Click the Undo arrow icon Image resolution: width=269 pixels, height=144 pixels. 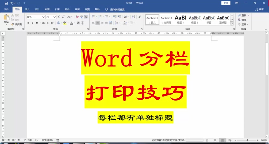point(12,3)
